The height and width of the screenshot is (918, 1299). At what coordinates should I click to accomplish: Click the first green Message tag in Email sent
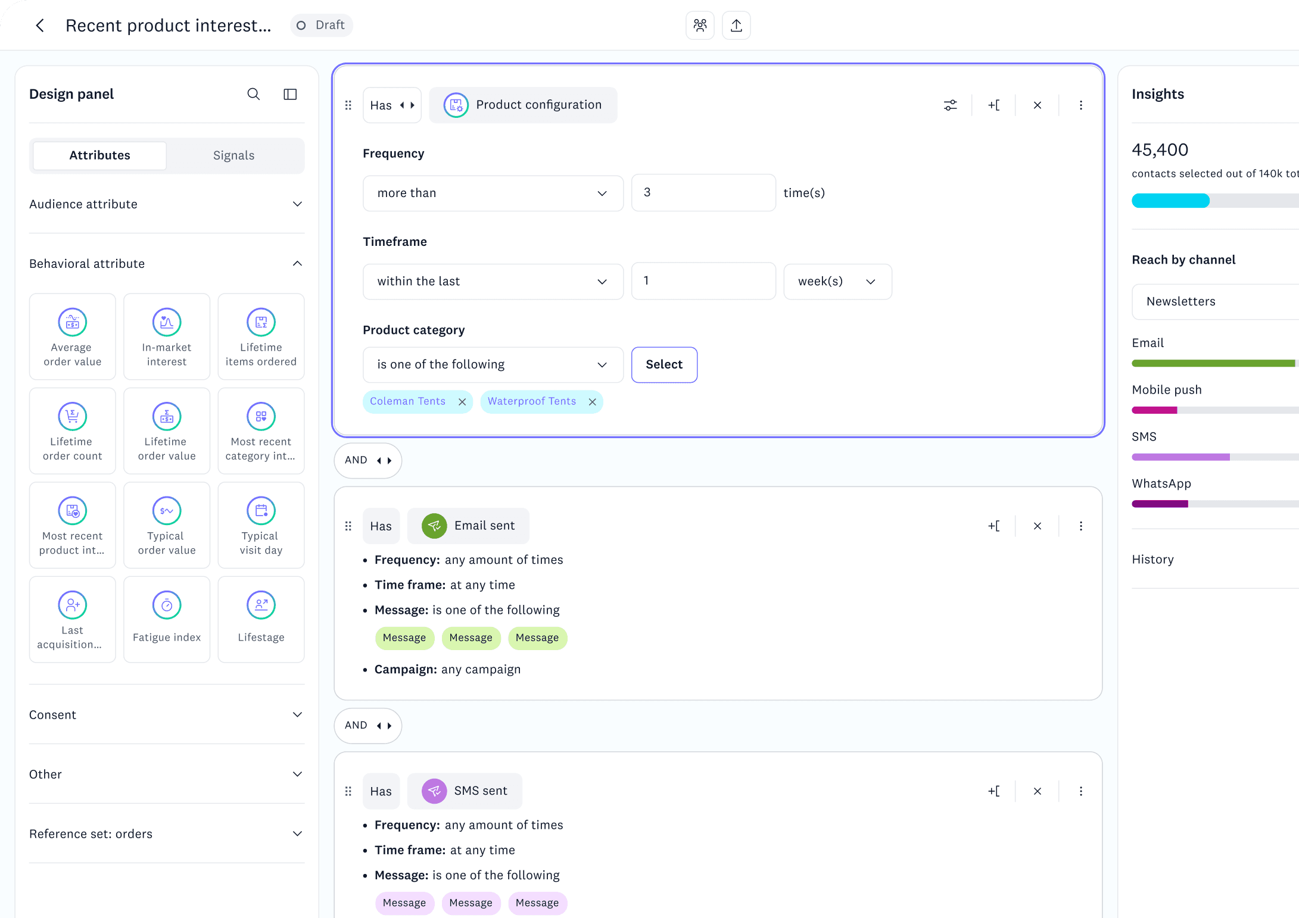click(404, 638)
